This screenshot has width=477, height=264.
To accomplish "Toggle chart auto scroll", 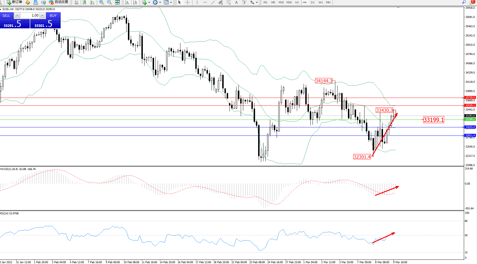I will (x=127, y=2).
